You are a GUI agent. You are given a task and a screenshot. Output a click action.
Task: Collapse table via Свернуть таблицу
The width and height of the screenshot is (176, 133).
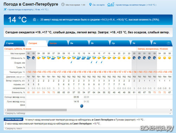pos(15,113)
